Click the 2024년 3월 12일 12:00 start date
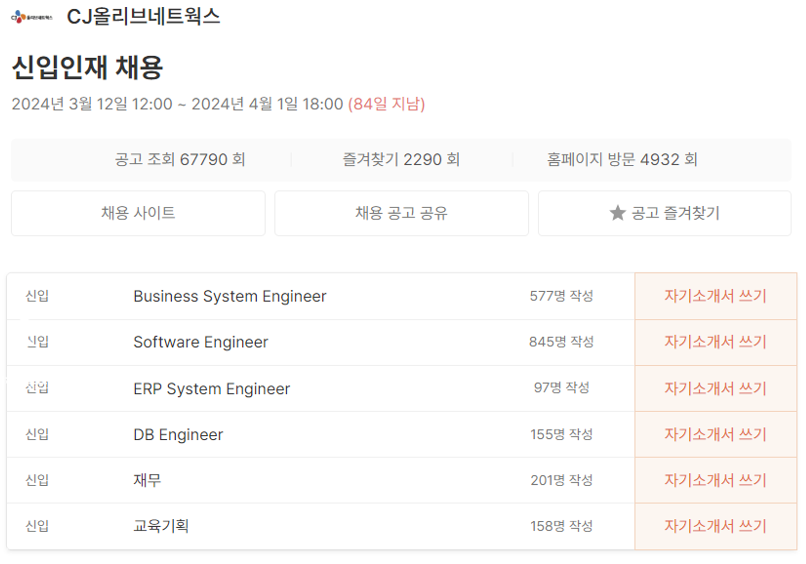 [x=92, y=104]
